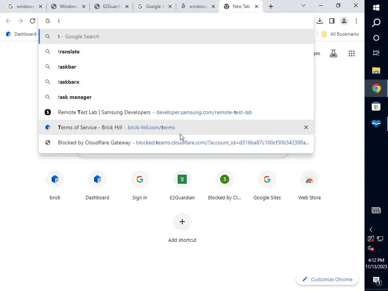Select the translate suggestion
Viewport: 388px width, 291px height.
coord(176,52)
